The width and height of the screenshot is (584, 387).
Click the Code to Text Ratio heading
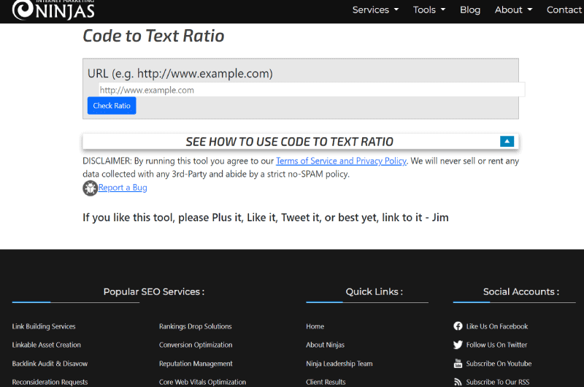(153, 36)
